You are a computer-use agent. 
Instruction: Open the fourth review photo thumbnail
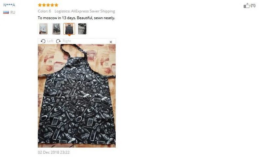pyautogui.click(x=82, y=29)
